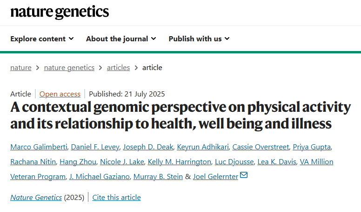
Task: View author Daniel F. Levey
Action: pos(95,147)
